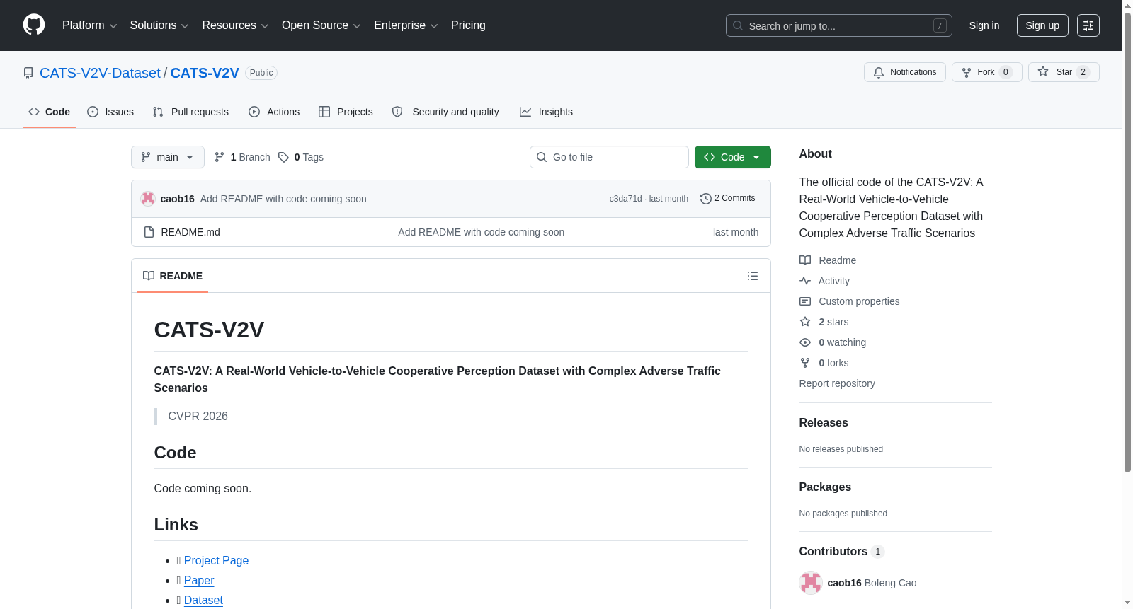Open the Platform dropdown menu
The height and width of the screenshot is (609, 1133).
coord(89,25)
